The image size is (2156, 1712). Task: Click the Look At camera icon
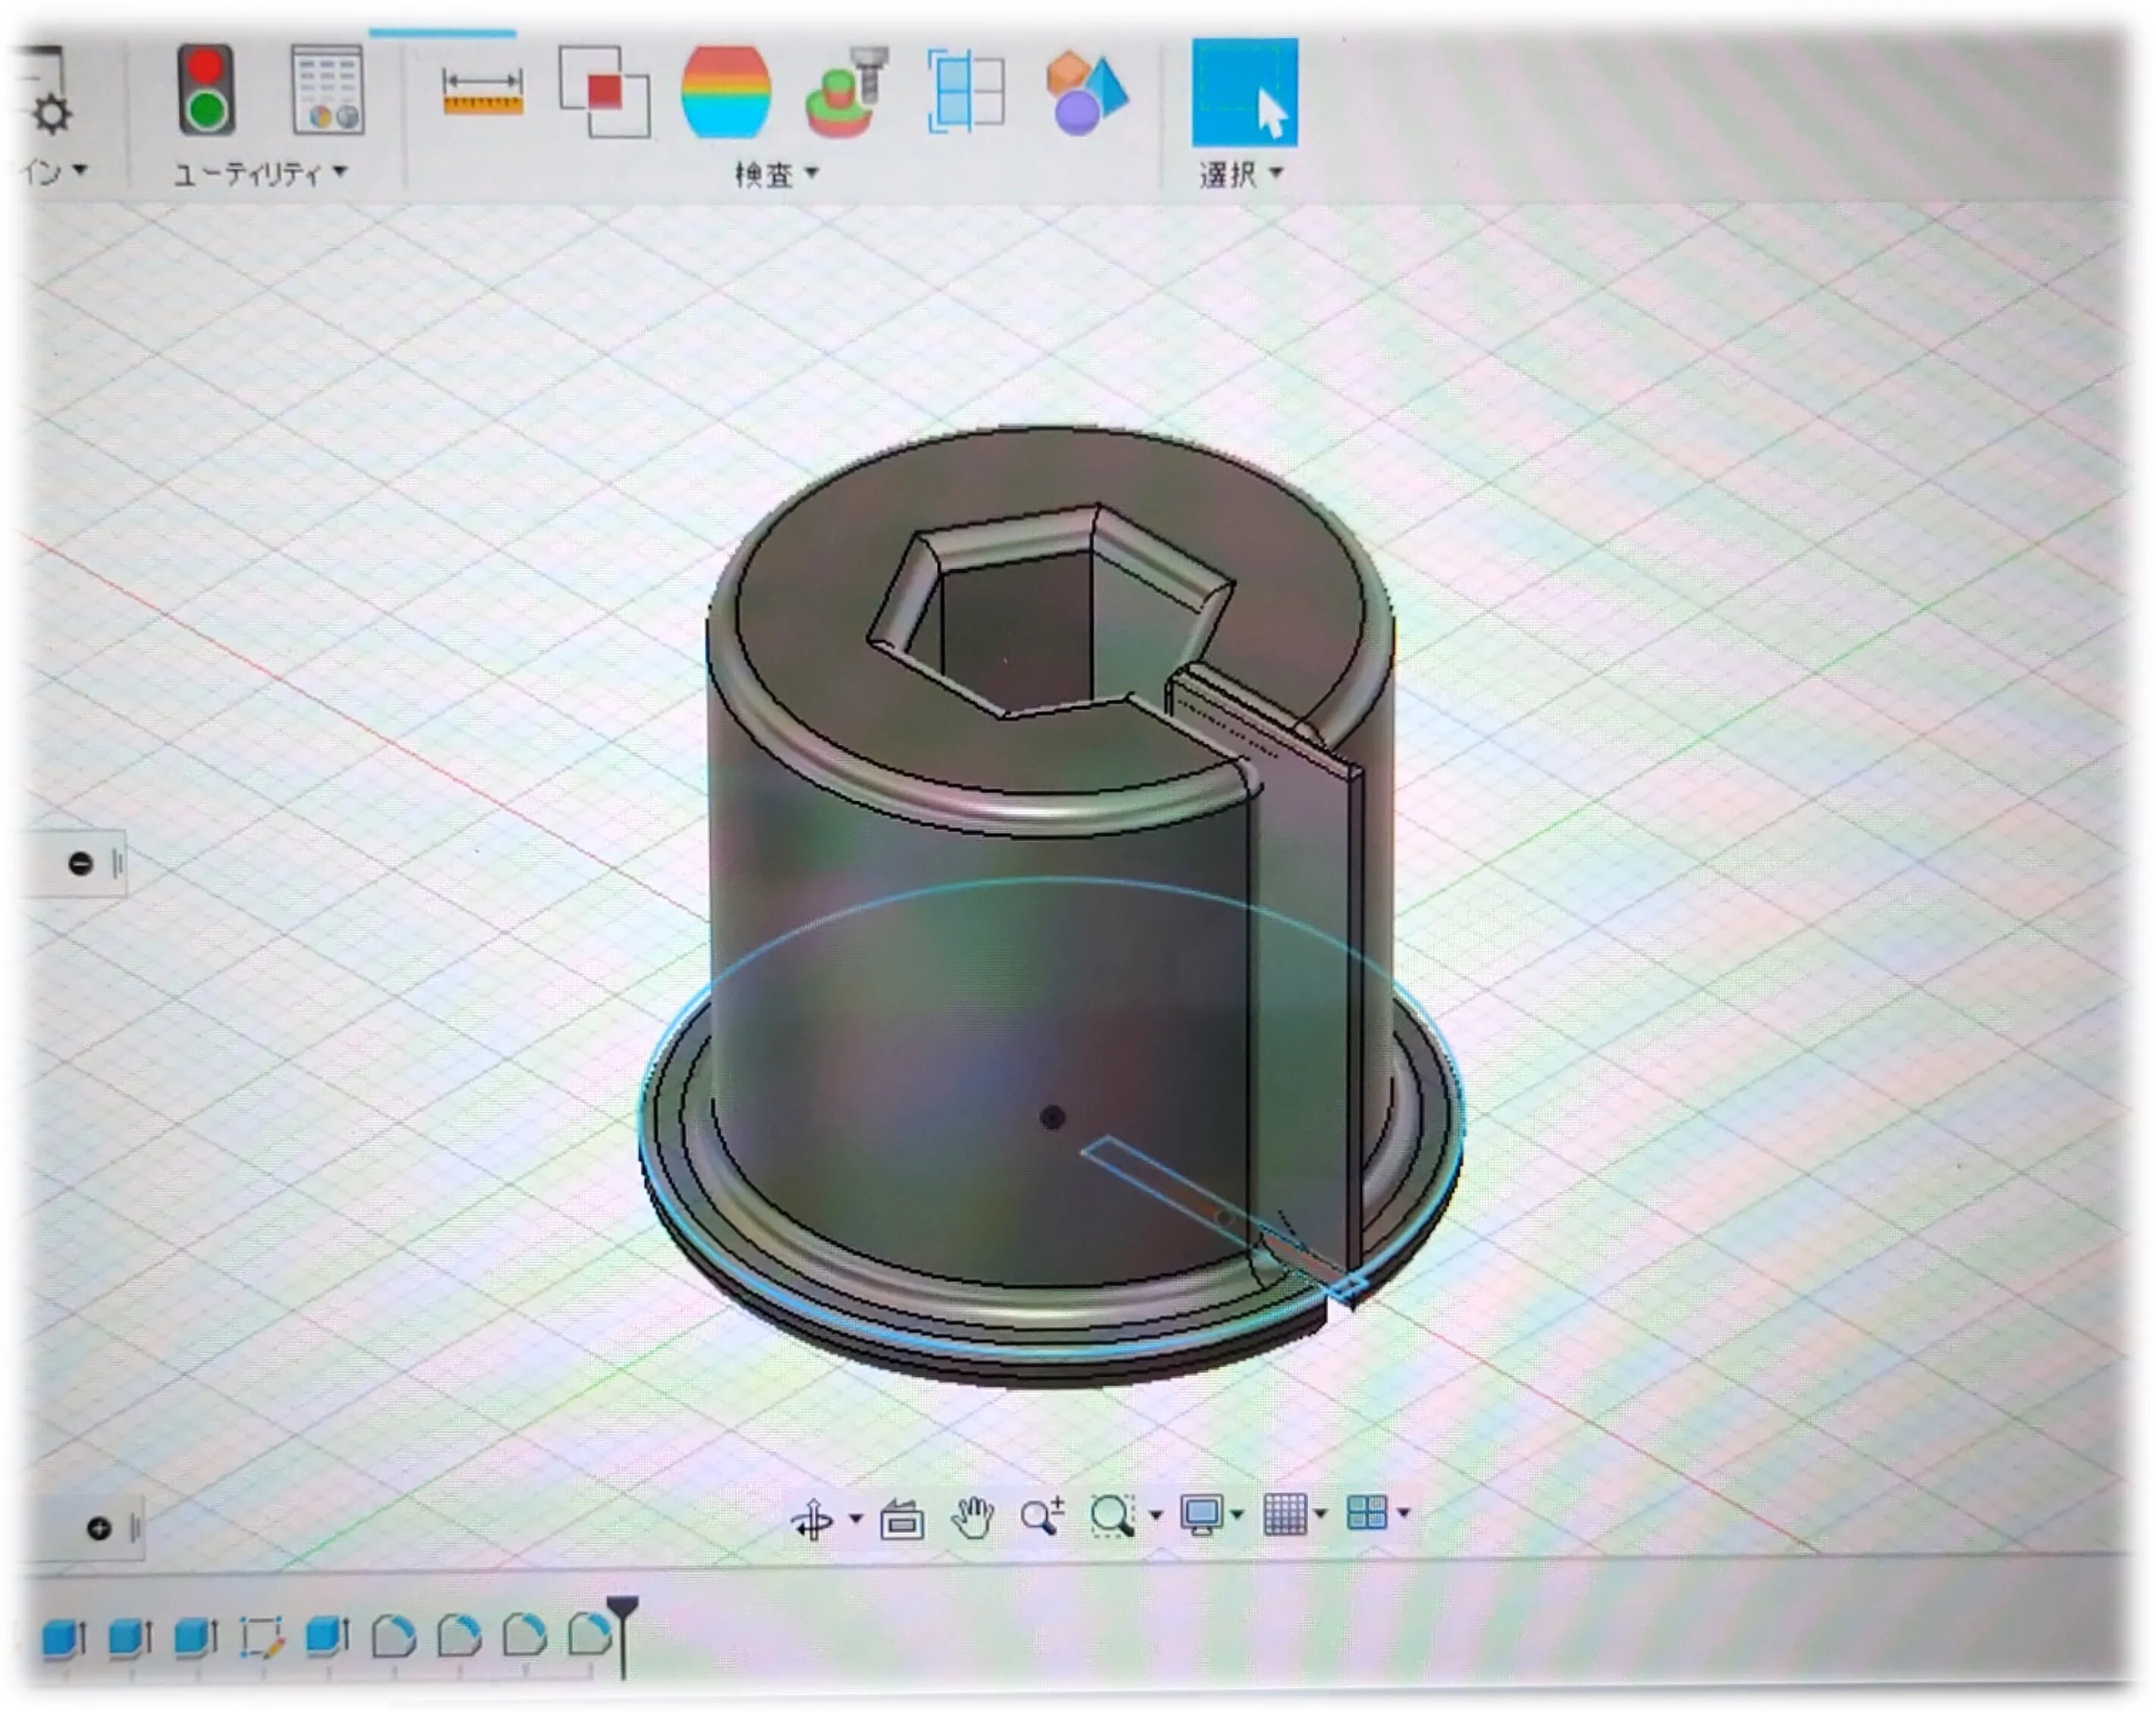pyautogui.click(x=901, y=1520)
